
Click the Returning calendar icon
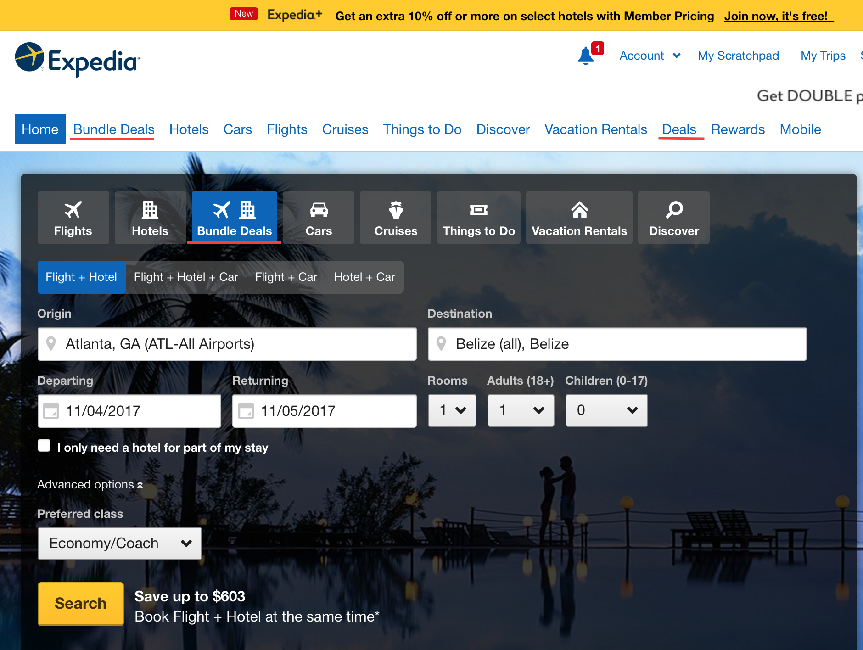(x=246, y=411)
